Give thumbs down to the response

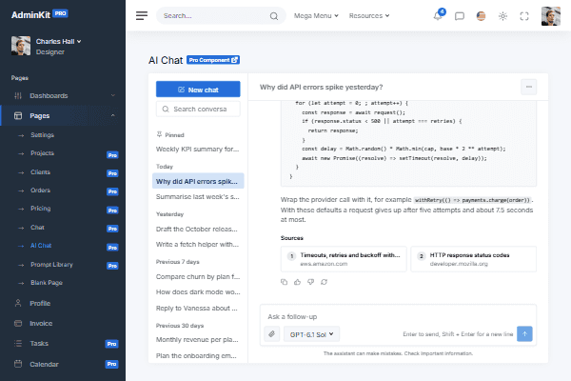[x=310, y=282]
